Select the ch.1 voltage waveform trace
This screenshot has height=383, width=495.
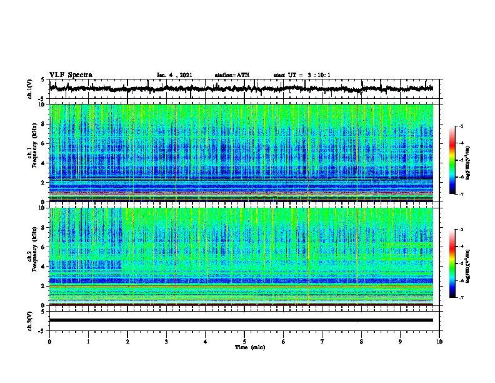coord(241,88)
